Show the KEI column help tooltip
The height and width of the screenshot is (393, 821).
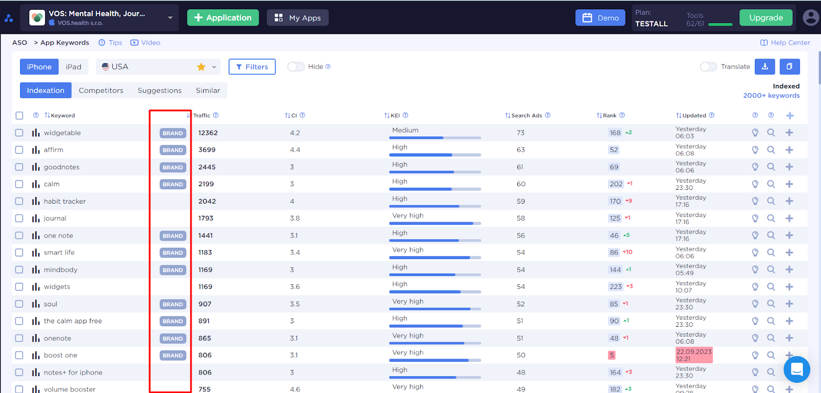[x=405, y=115]
